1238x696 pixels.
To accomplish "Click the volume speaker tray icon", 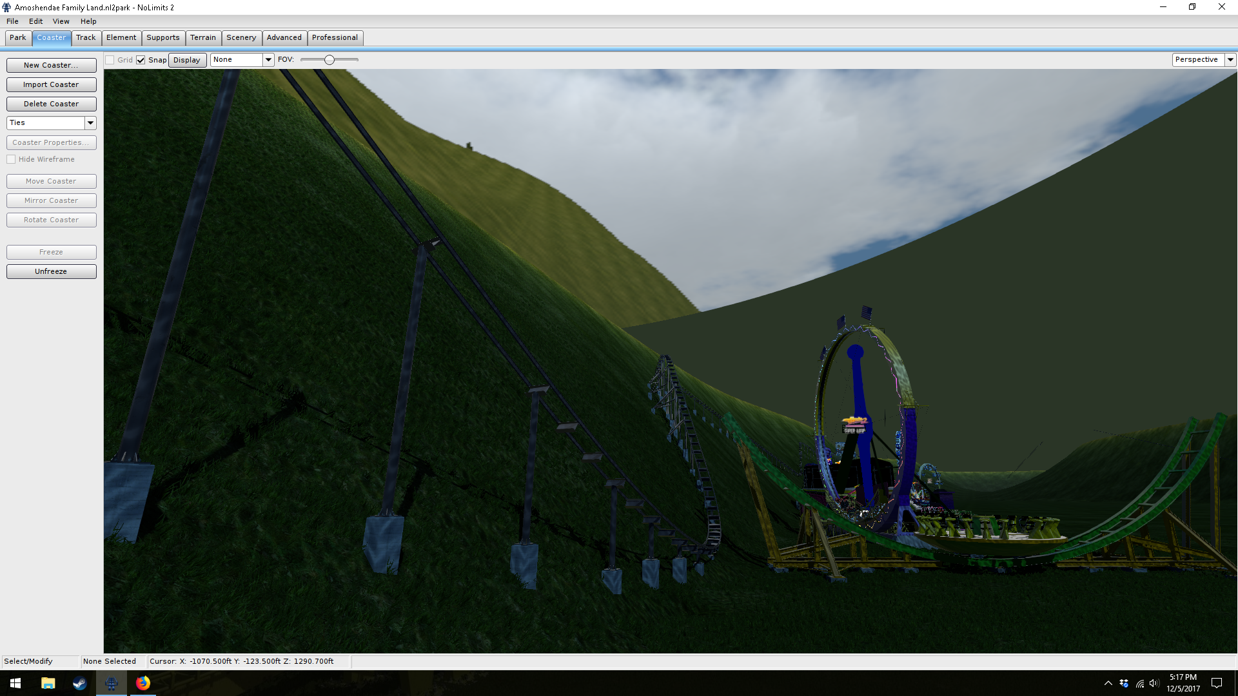I will click(x=1154, y=683).
